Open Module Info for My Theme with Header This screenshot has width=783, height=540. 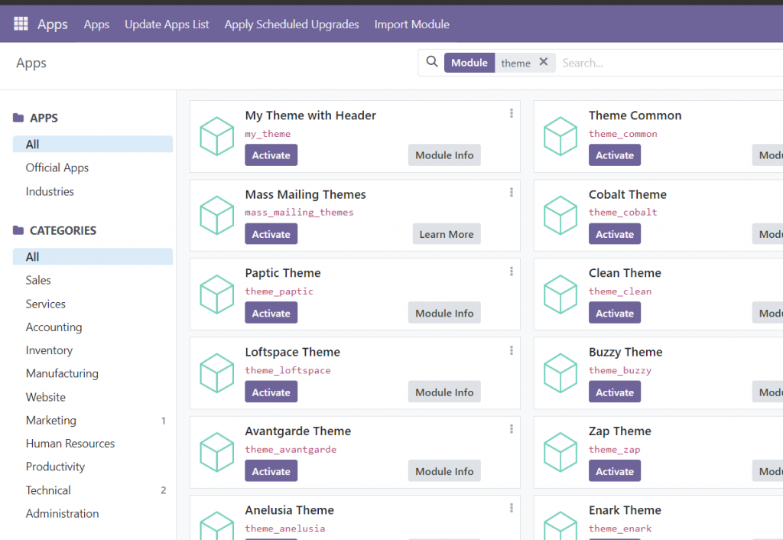(x=444, y=155)
